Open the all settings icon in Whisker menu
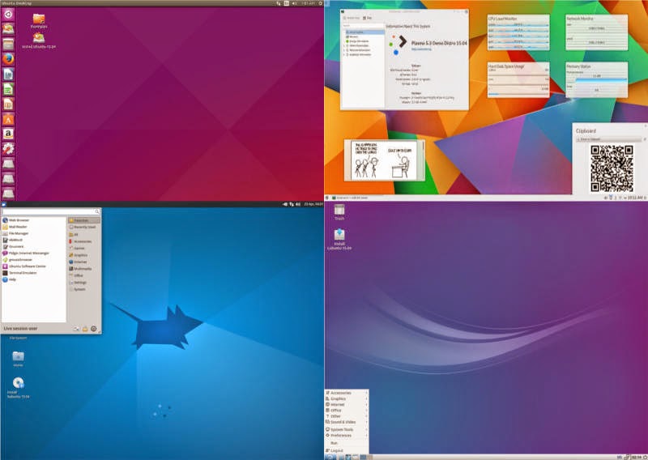Screen dimensions: 648x460 tap(76, 329)
